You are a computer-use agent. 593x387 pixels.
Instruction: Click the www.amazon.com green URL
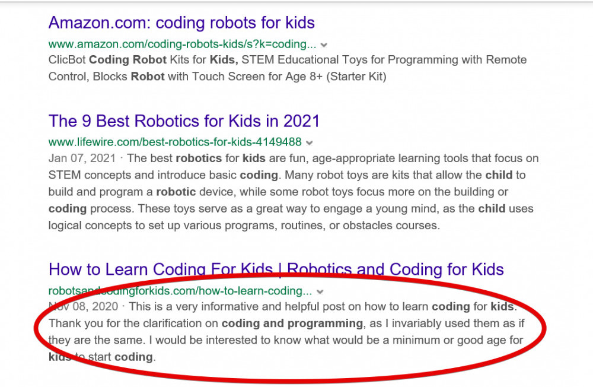183,45
